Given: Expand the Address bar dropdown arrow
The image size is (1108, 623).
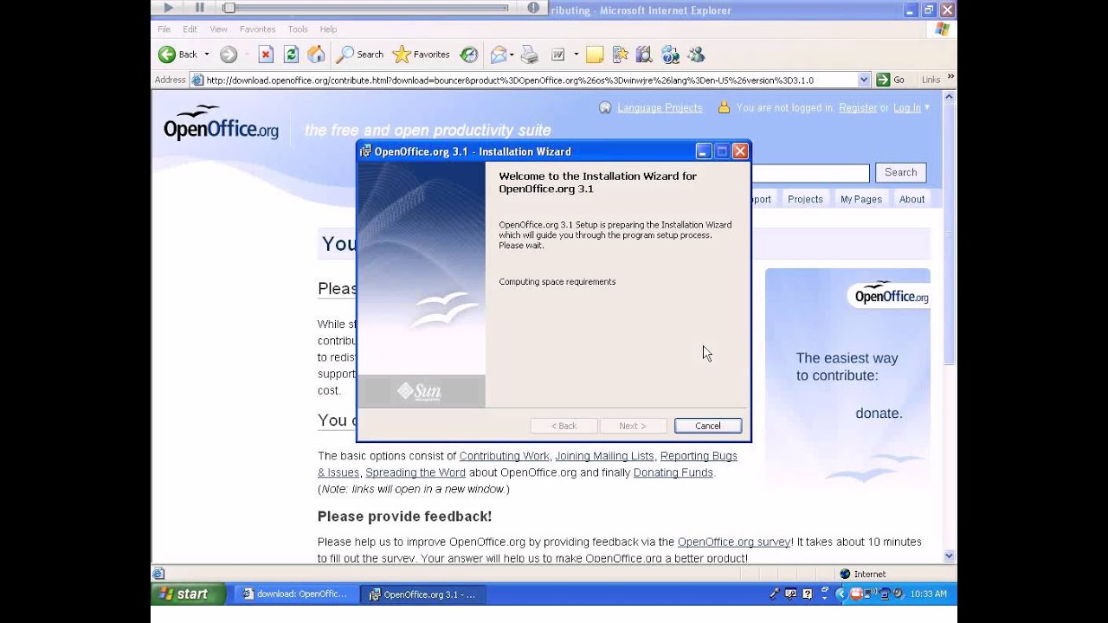Looking at the screenshot, I should [863, 80].
